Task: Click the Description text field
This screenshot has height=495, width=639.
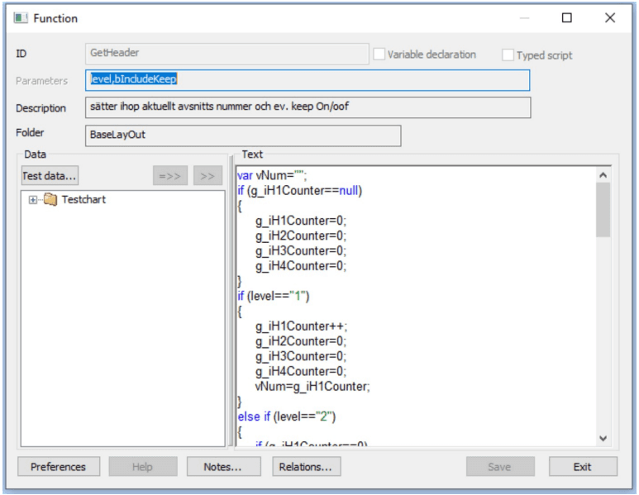Action: click(308, 107)
